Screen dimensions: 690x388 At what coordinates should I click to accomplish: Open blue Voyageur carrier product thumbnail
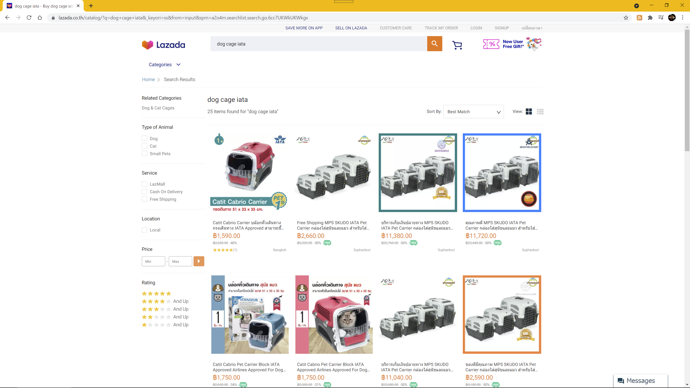point(250,314)
